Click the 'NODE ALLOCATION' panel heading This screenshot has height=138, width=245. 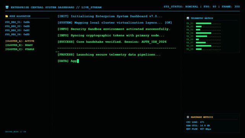[x=20, y=16]
